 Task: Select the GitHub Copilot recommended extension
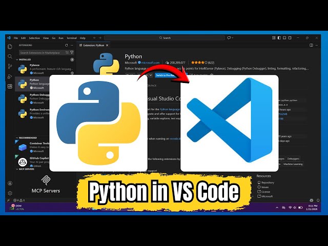[32, 161]
